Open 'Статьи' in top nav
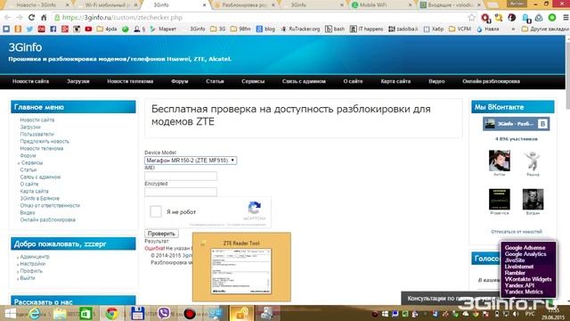The width and height of the screenshot is (570, 321). [215, 81]
